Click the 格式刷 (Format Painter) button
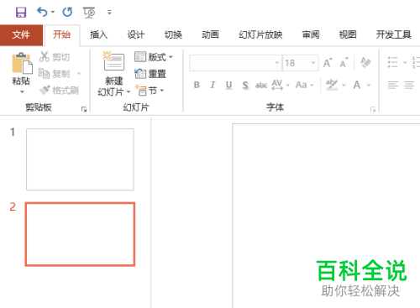This screenshot has width=420, height=308. 59,91
